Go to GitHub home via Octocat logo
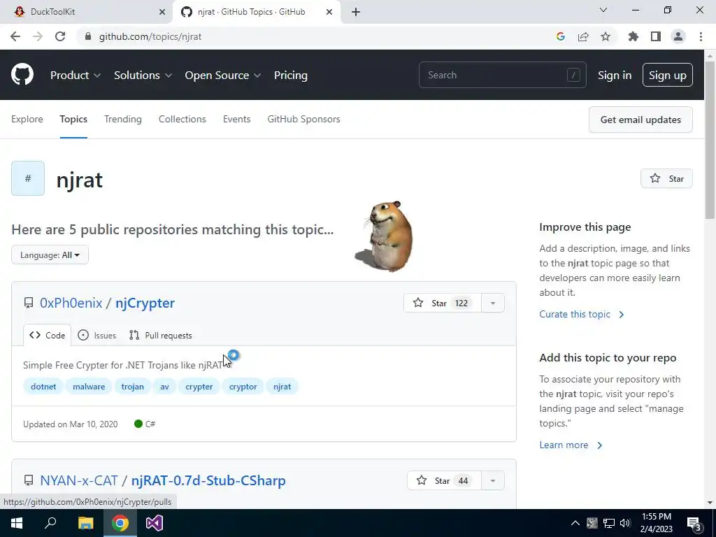This screenshot has width=716, height=537. [22, 75]
